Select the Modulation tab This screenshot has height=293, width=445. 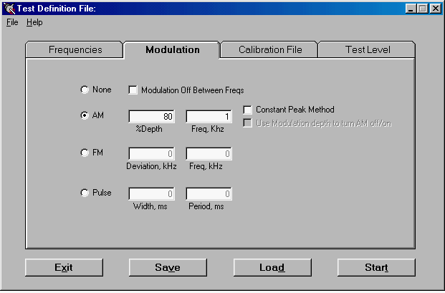click(x=172, y=49)
